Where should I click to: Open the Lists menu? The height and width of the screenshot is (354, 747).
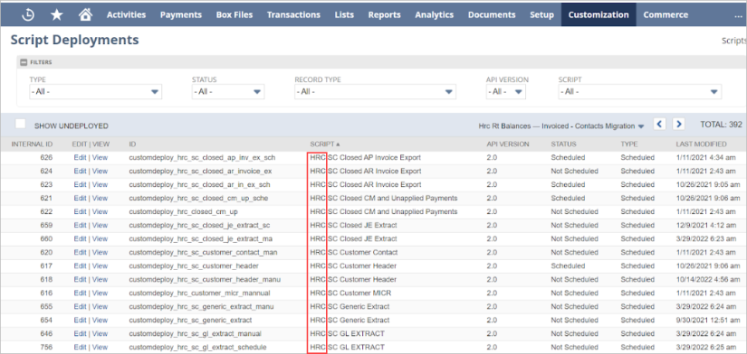pyautogui.click(x=344, y=14)
